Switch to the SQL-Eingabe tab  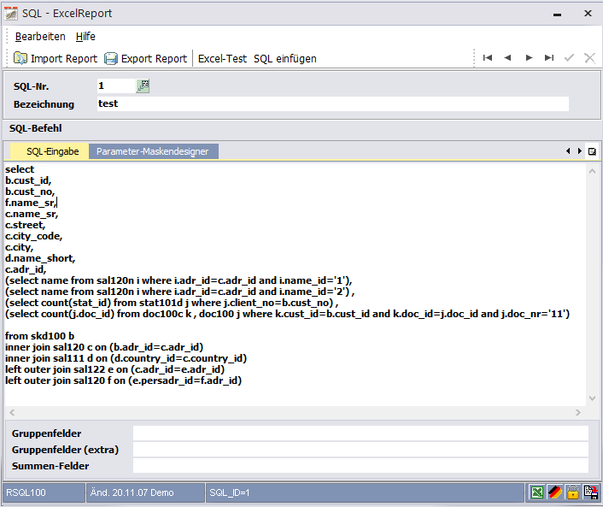coord(50,151)
